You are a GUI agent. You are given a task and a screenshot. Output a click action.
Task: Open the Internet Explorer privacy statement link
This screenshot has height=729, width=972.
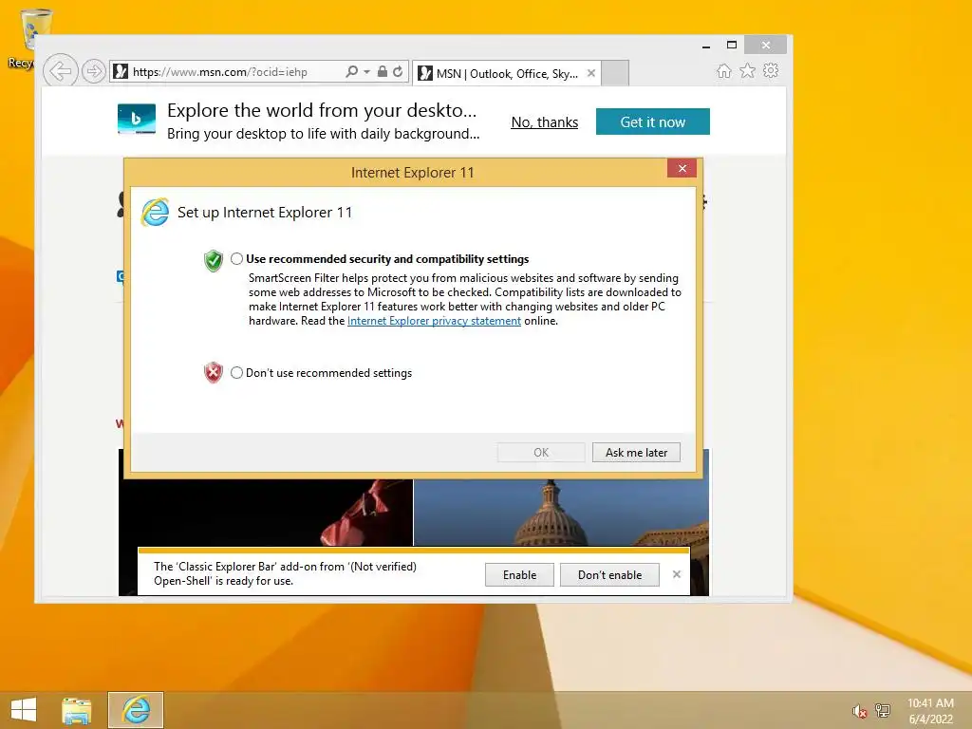(434, 321)
